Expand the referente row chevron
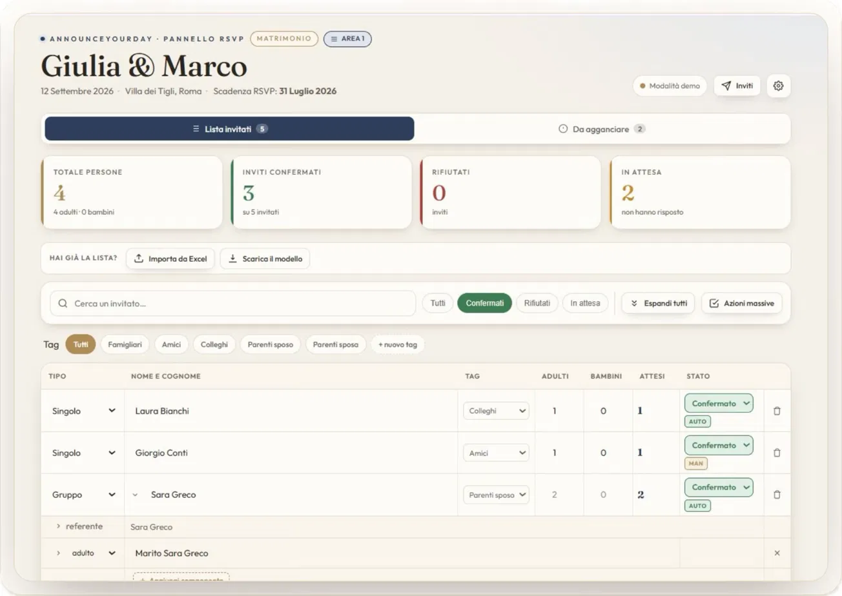842x596 pixels. click(58, 526)
